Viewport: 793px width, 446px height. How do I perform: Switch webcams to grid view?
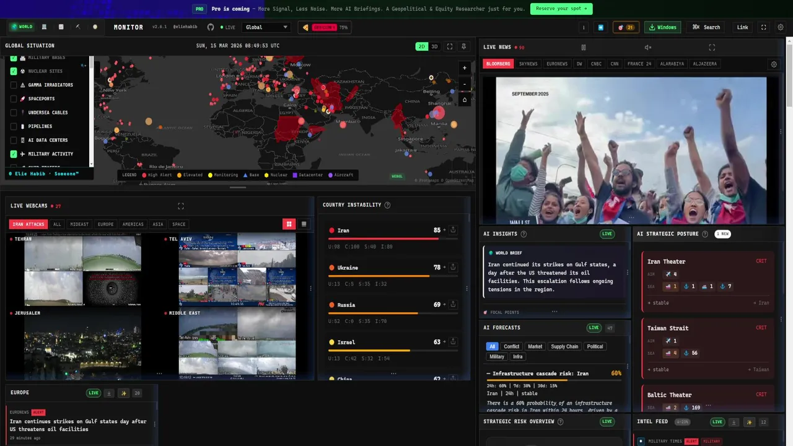pos(289,224)
